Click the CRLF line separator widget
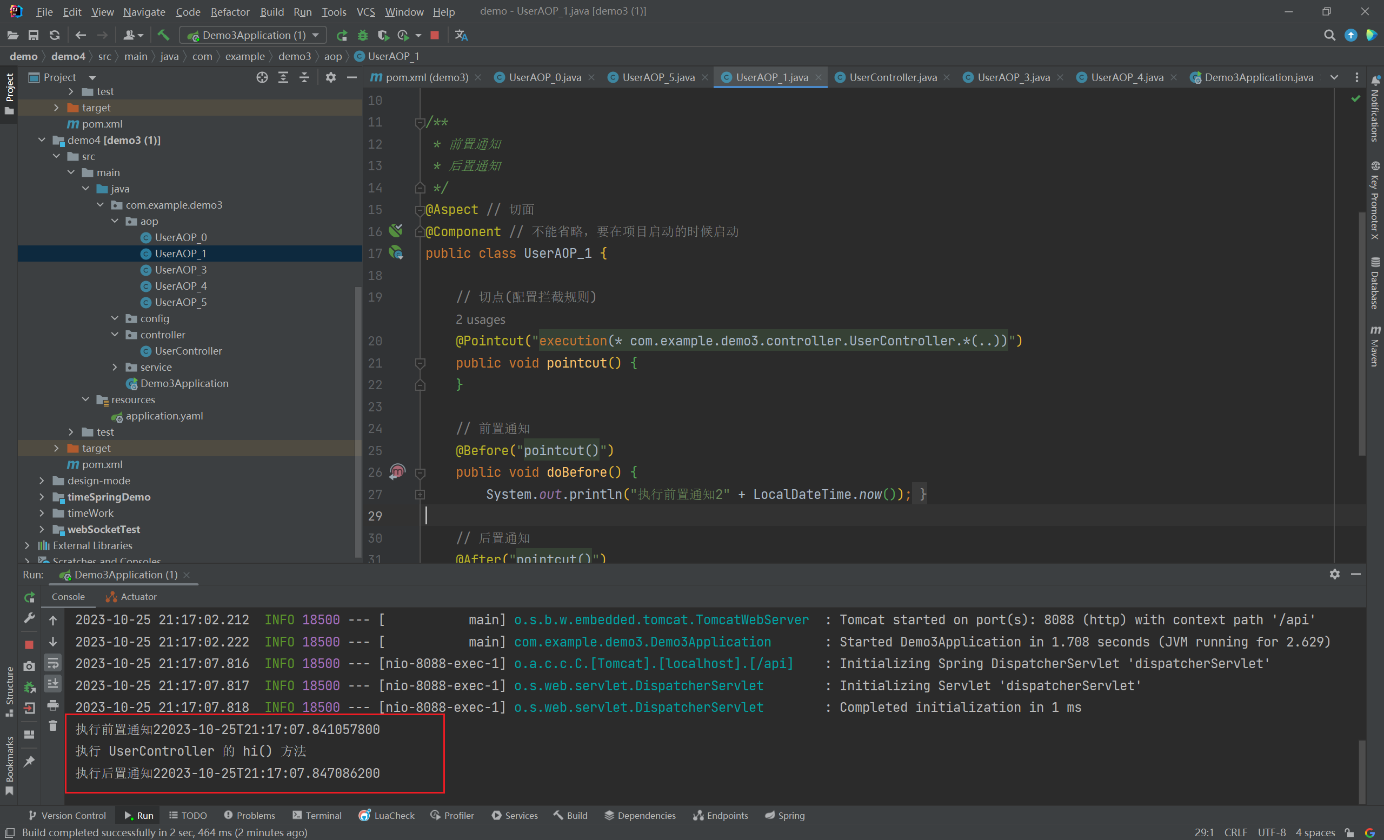Screen dimensions: 1384x840 click(1236, 832)
